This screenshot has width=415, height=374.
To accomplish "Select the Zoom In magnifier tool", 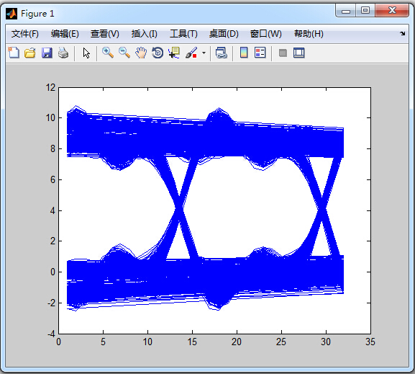I will [108, 53].
